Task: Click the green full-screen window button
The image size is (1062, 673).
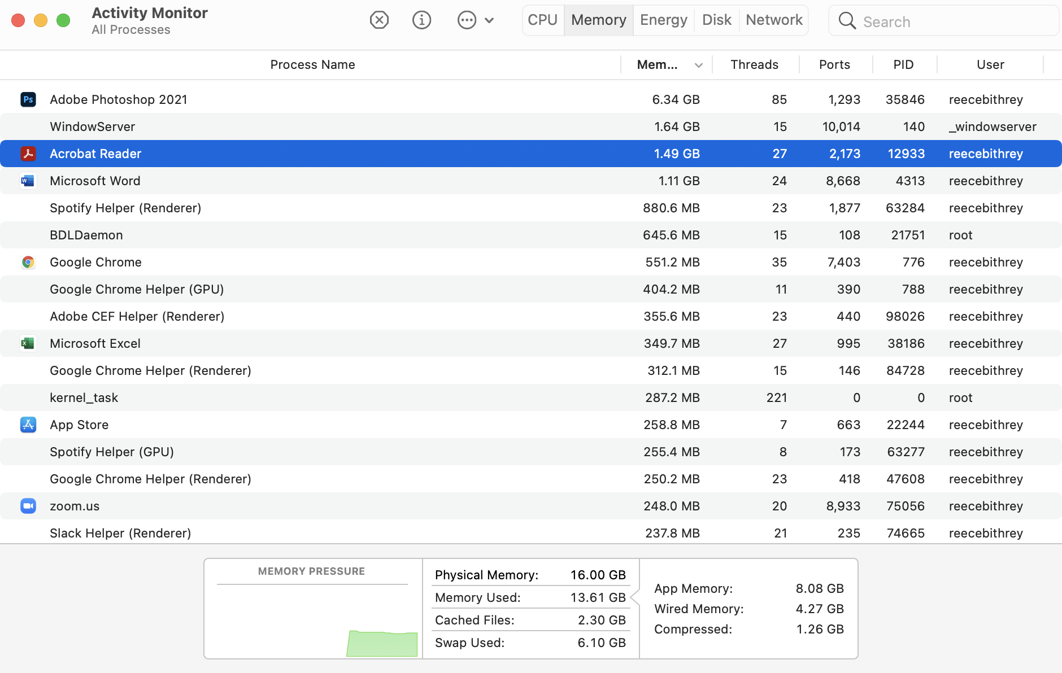Action: click(63, 20)
